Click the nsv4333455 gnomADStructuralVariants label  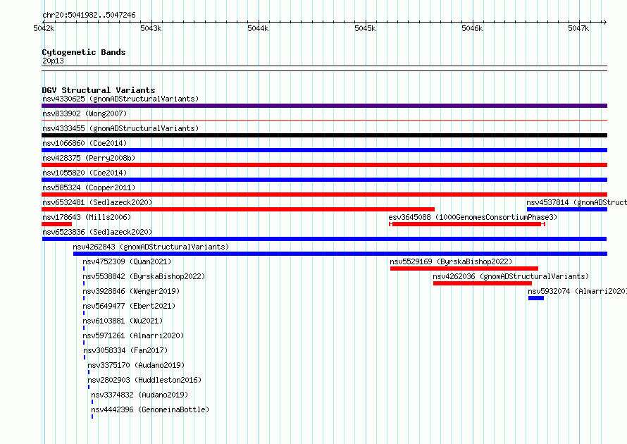(x=120, y=128)
